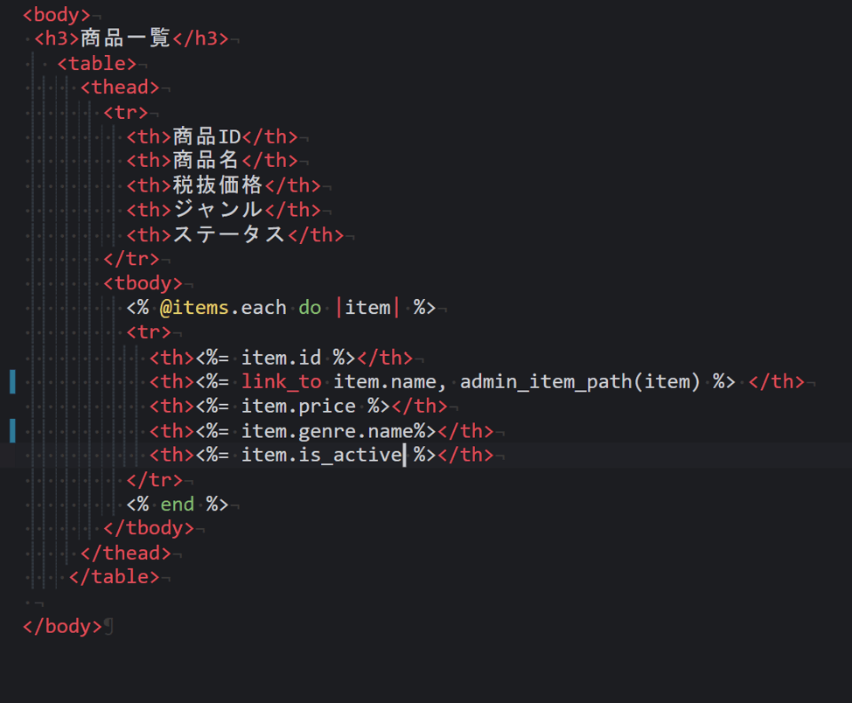Click the opening <thead> tag
Screen dimensions: 852x703
click(120, 87)
